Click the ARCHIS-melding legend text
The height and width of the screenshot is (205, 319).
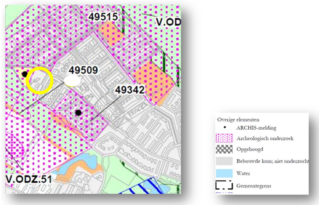256,128
